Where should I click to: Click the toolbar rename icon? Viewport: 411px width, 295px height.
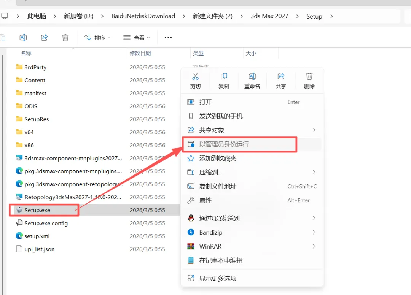(x=23, y=38)
